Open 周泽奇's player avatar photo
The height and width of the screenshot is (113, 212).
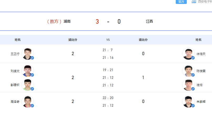(x=28, y=101)
